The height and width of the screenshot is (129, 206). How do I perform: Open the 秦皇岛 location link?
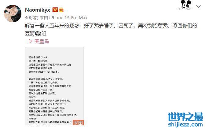(x=42, y=42)
